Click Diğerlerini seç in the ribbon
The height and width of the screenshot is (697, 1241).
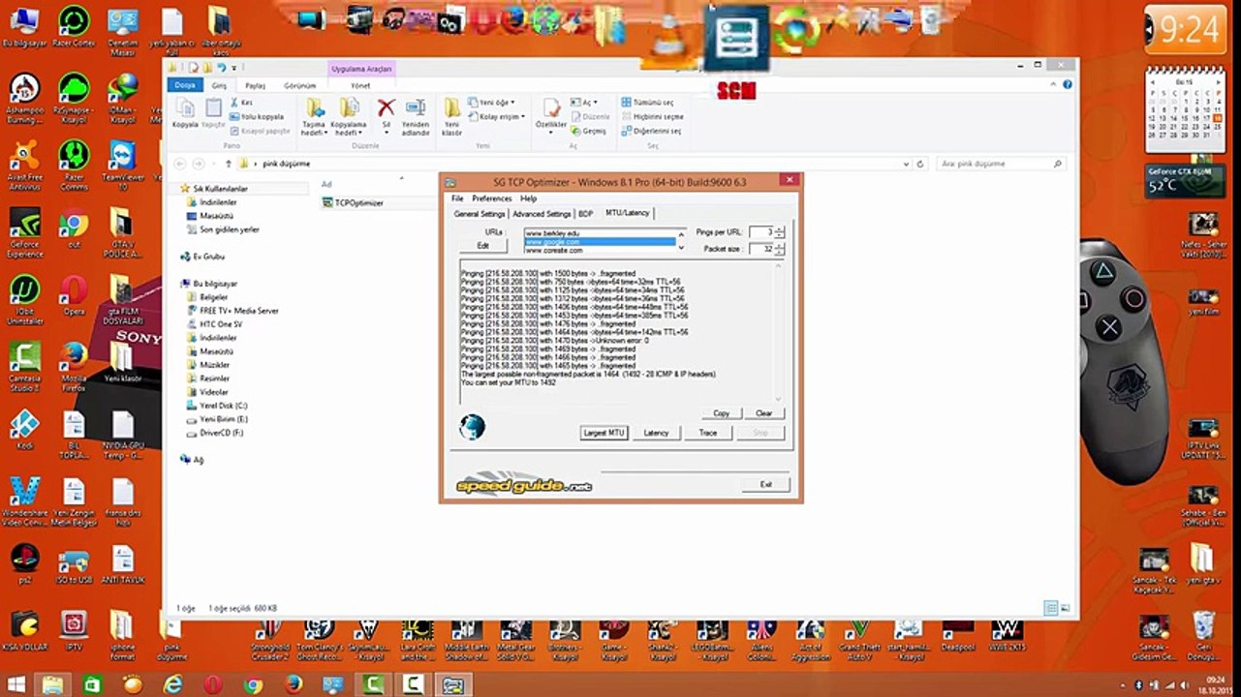point(651,131)
